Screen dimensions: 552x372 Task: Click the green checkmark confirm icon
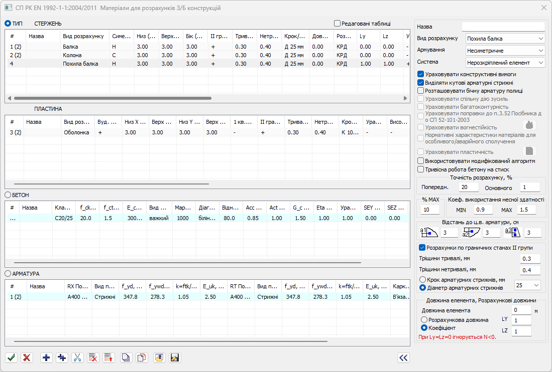(12, 357)
